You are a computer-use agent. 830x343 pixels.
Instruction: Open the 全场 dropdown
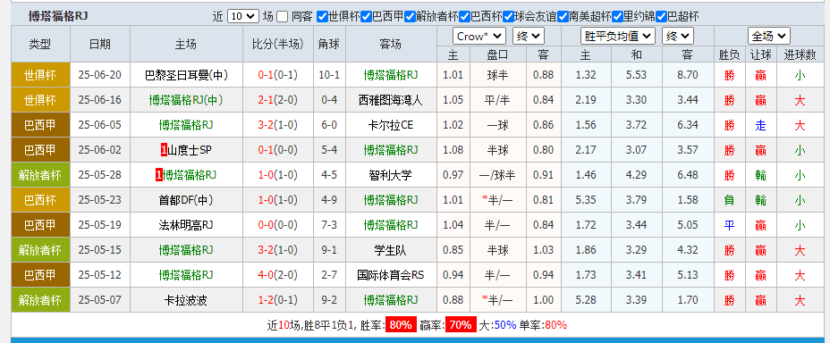click(x=769, y=37)
